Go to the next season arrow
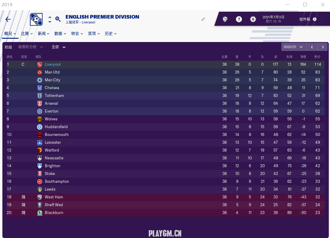This screenshot has width=330, height=238. coord(323,47)
